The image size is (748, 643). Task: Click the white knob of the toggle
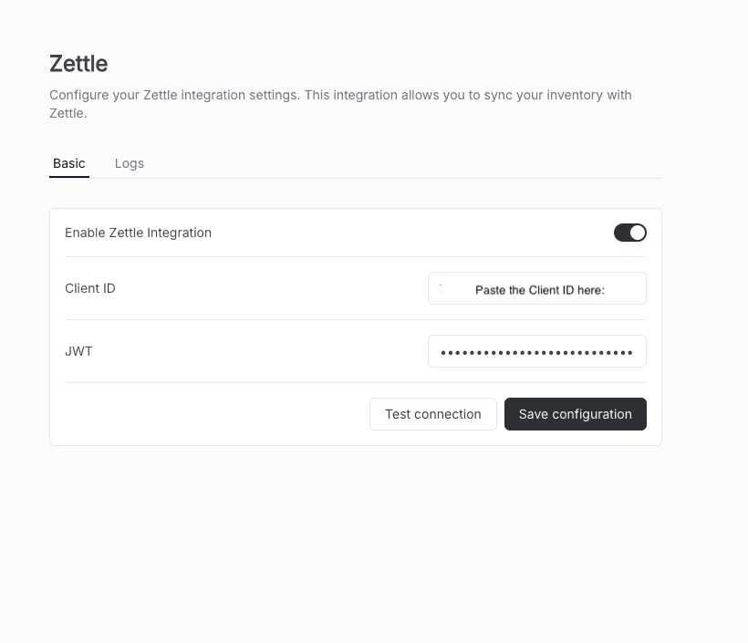638,233
